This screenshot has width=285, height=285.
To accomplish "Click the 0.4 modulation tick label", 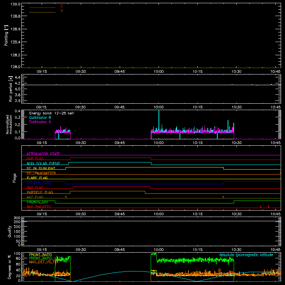I will click(x=17, y=111).
